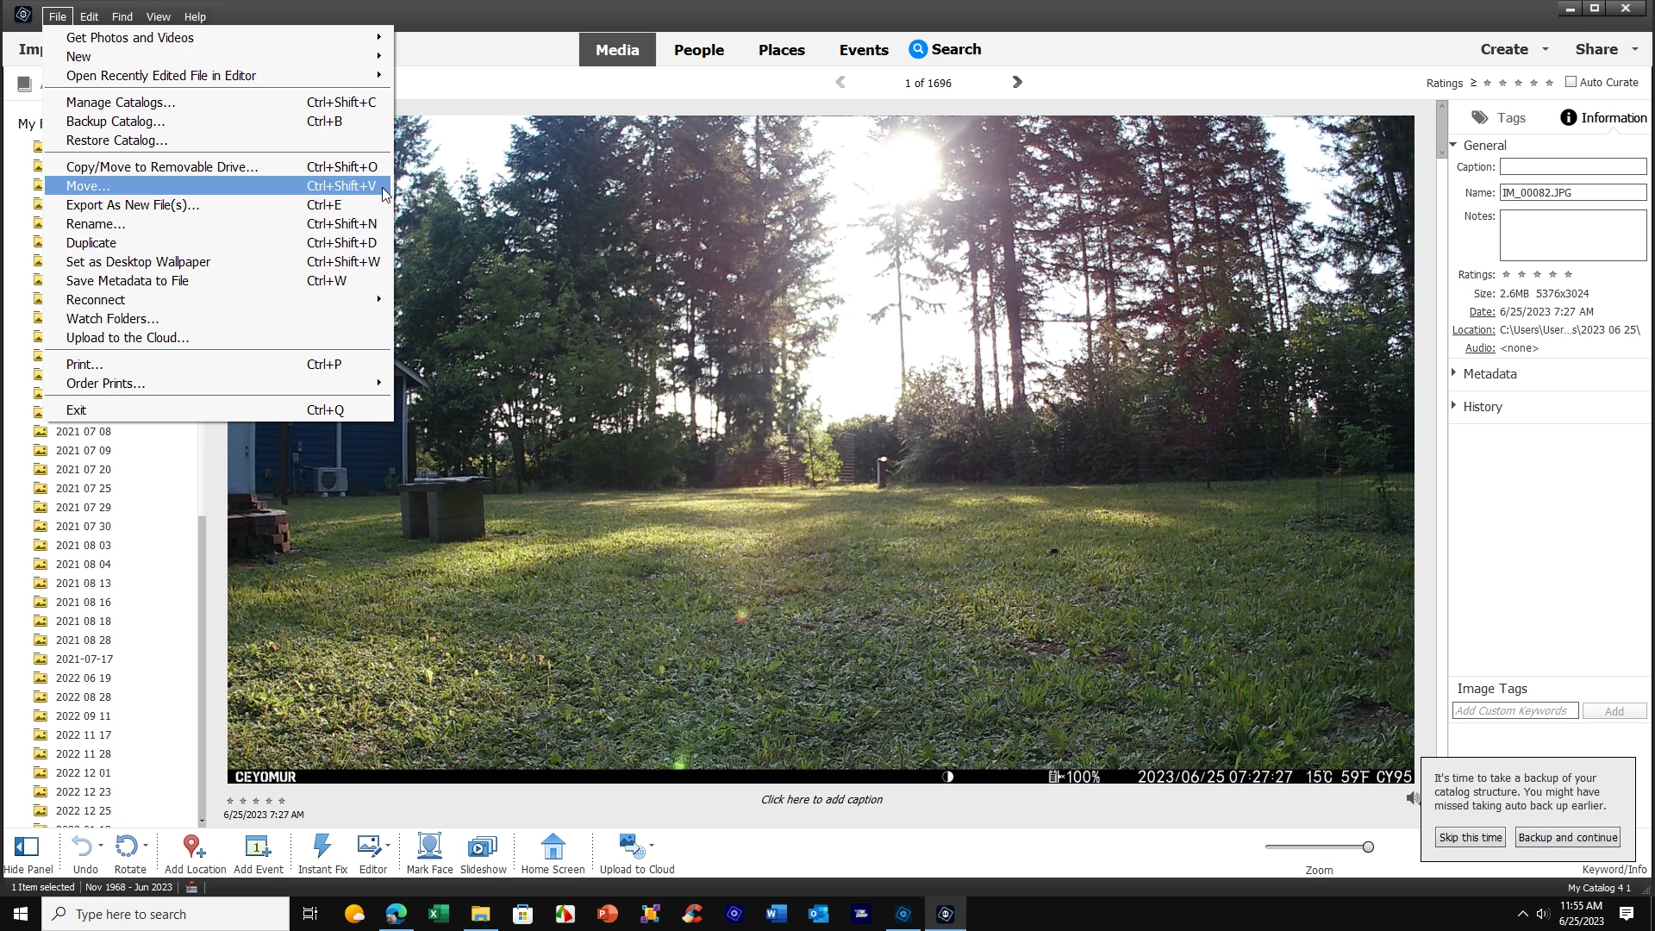This screenshot has height=931, width=1655.
Task: Expand the Metadata section
Action: coord(1489,373)
